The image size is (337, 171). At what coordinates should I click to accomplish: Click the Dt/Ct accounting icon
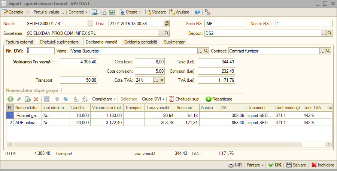207,12
